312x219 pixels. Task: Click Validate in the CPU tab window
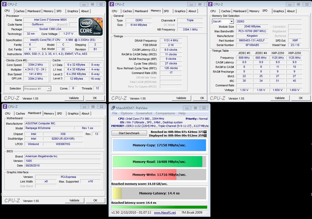[74, 98]
